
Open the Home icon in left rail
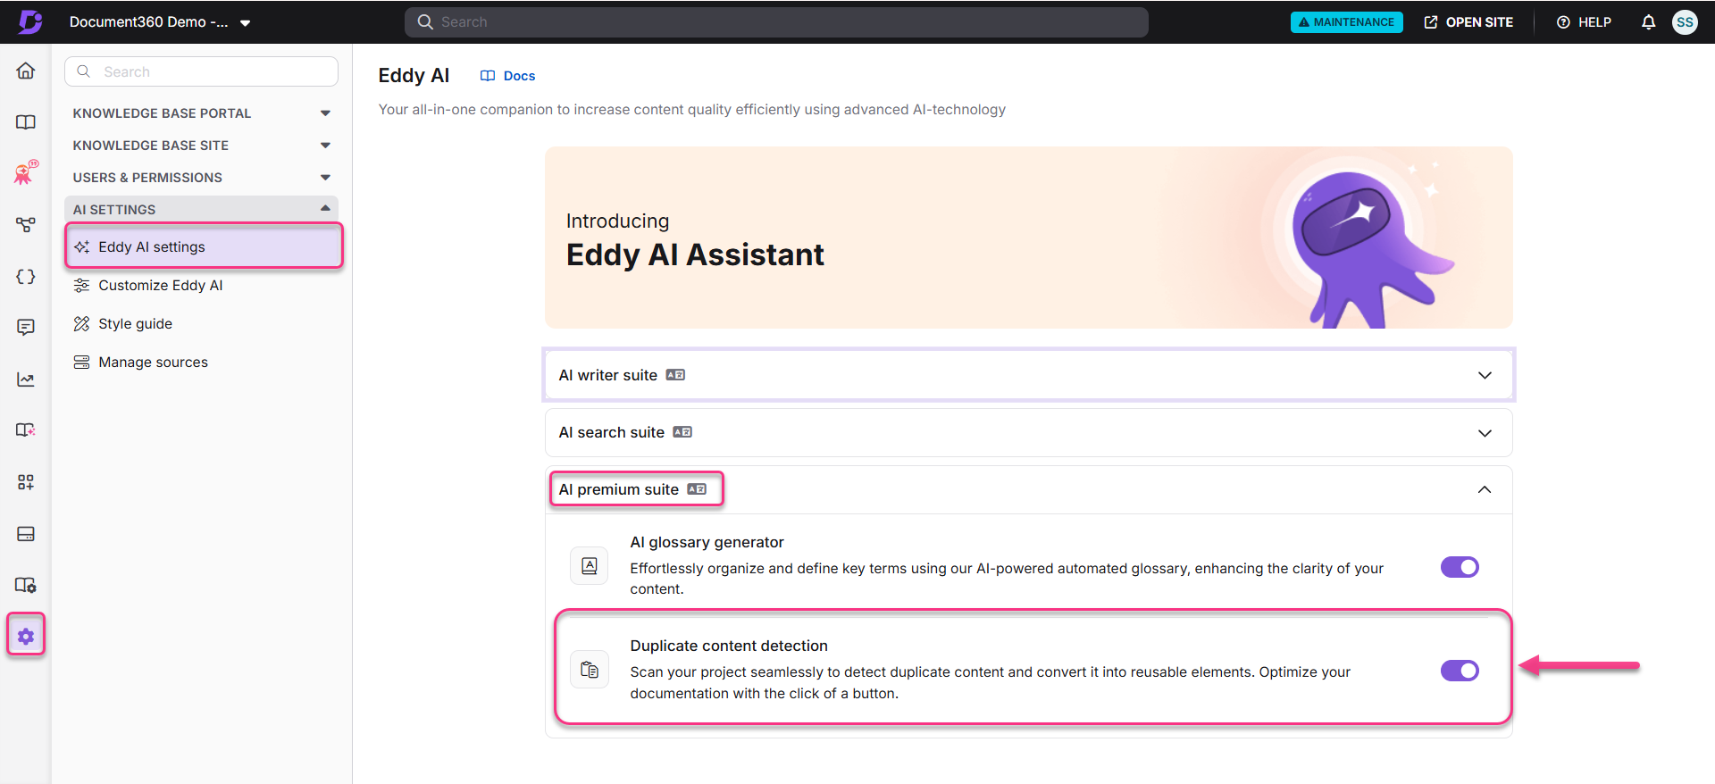[26, 71]
